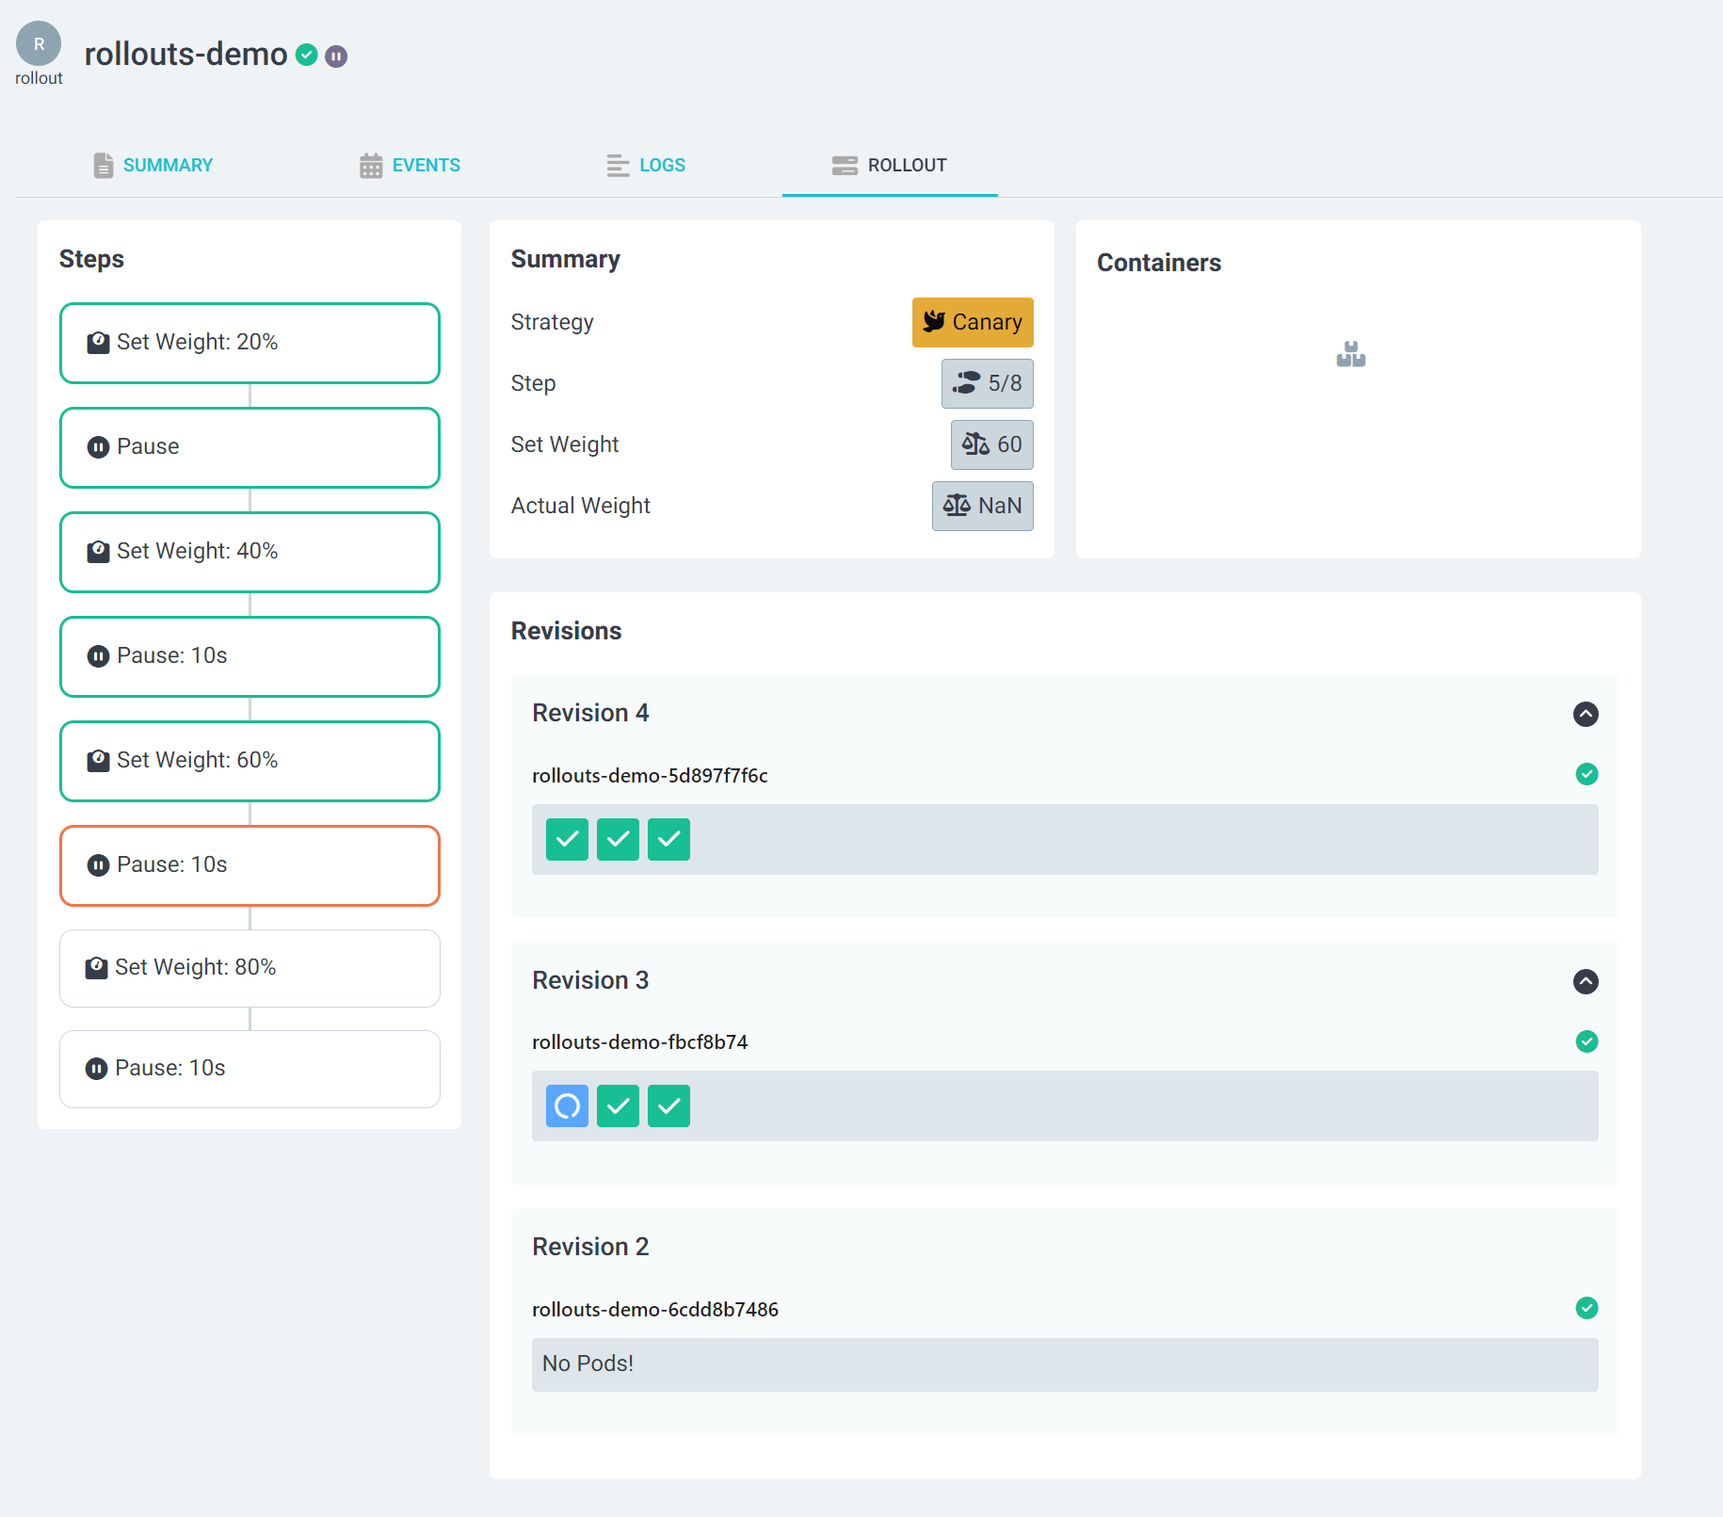Collapse Revision 3 using its chevron
This screenshot has width=1723, height=1517.
click(1586, 981)
